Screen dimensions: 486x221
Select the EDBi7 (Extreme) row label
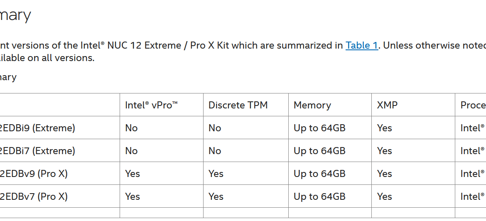(x=37, y=151)
